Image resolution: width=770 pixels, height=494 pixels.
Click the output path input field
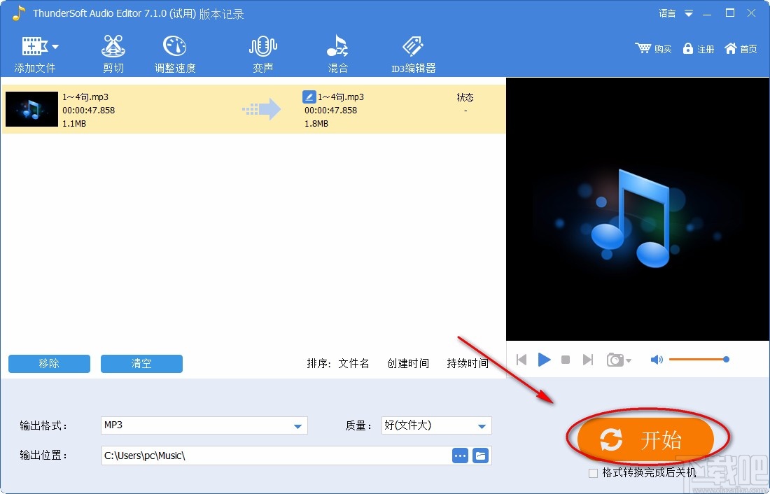(273, 456)
